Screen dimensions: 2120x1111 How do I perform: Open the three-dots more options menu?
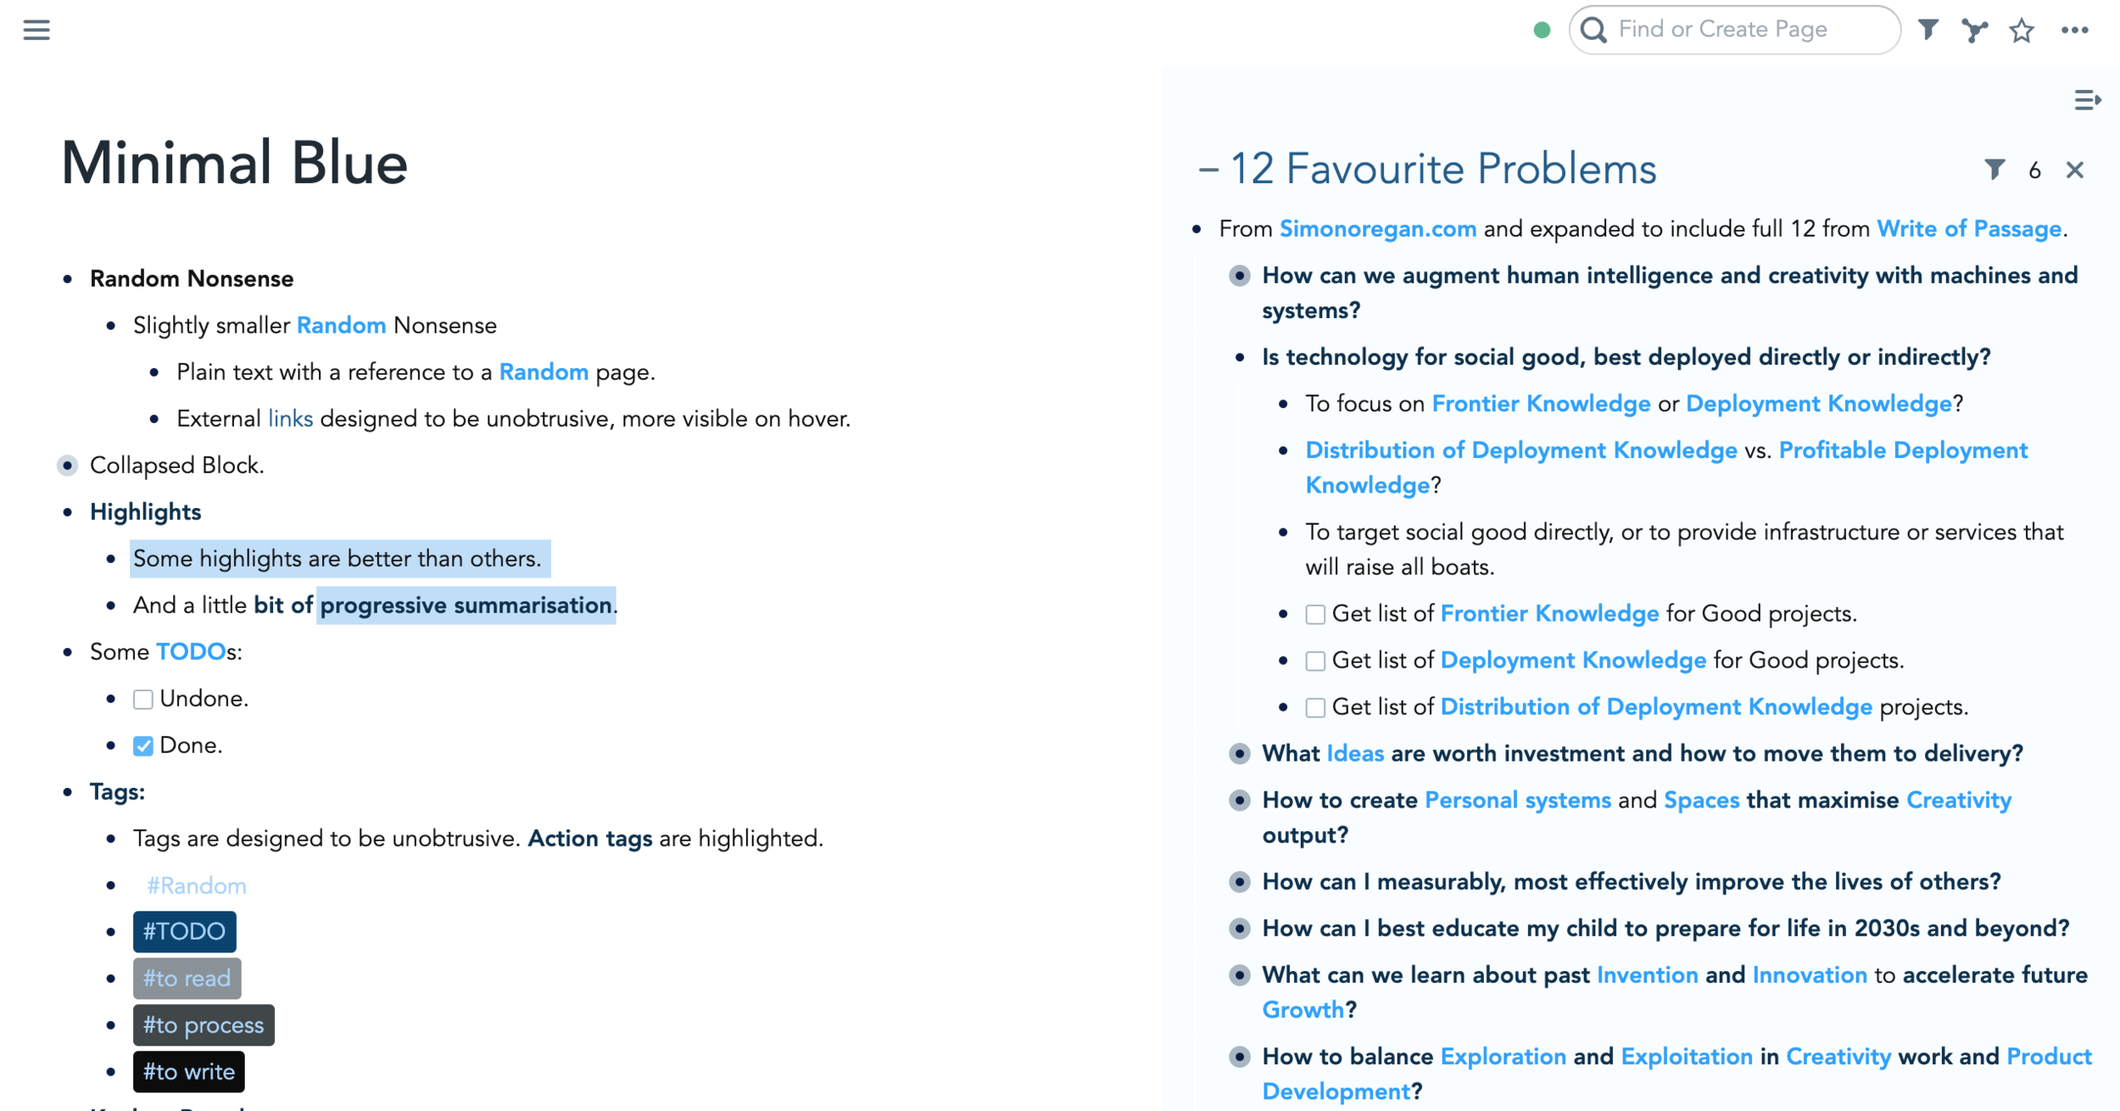click(x=2075, y=30)
